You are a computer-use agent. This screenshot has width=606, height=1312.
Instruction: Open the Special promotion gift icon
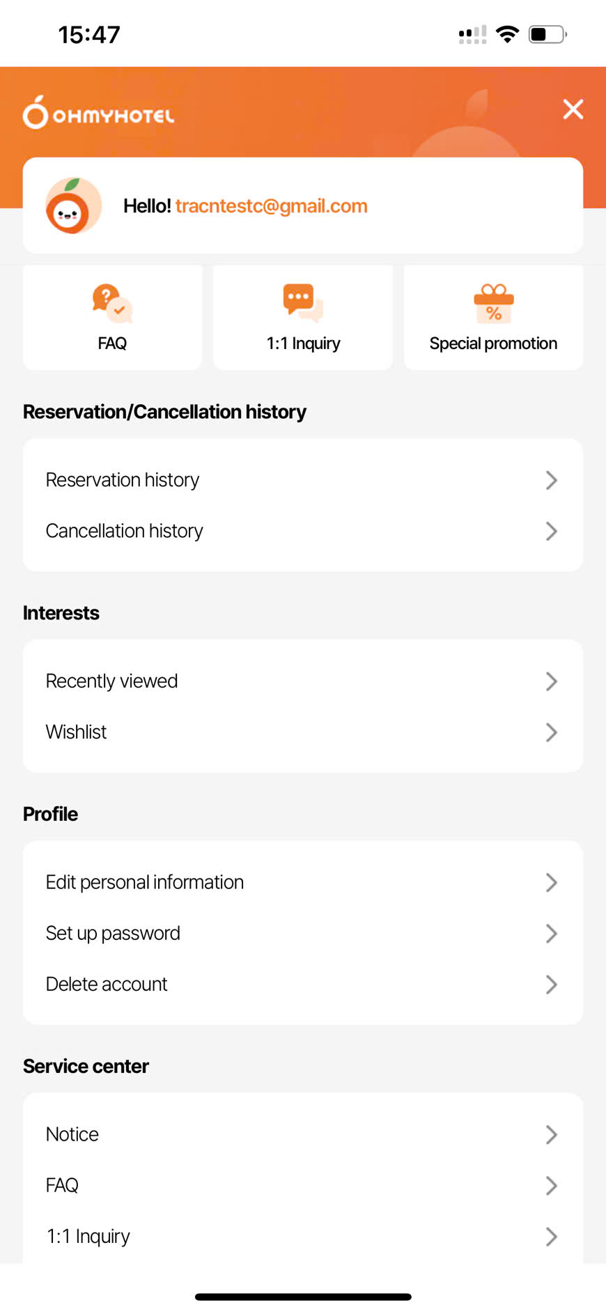pyautogui.click(x=493, y=303)
